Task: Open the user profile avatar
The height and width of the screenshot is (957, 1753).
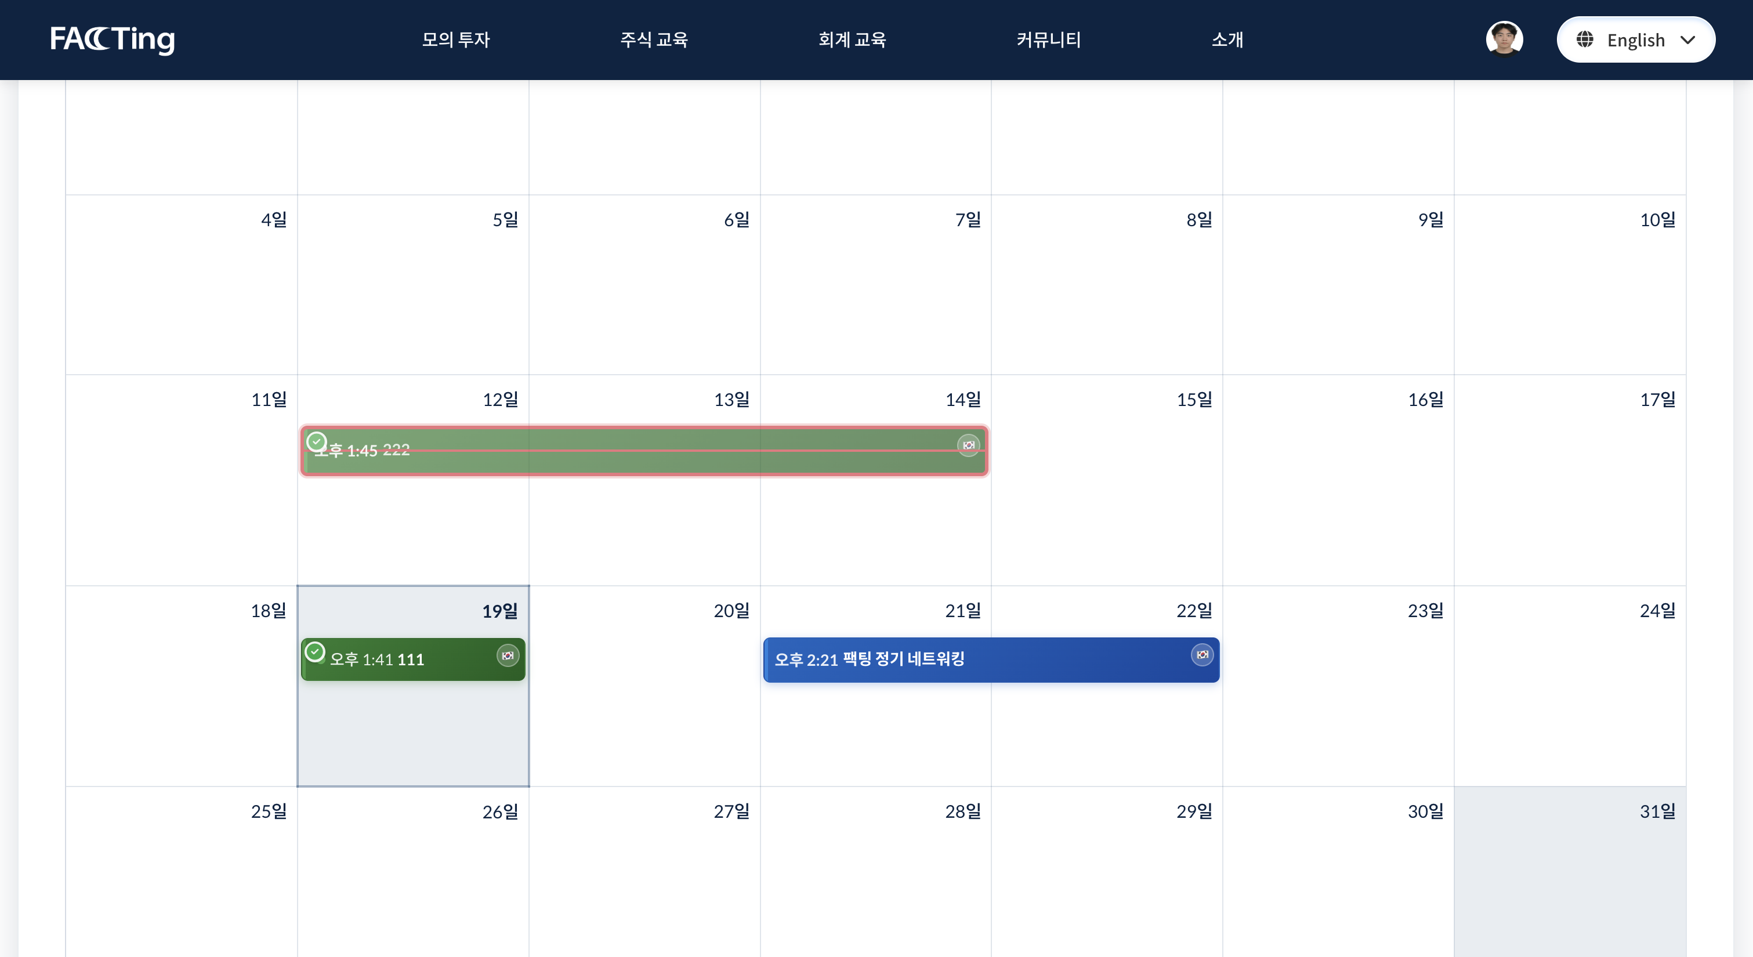Action: [x=1504, y=39]
